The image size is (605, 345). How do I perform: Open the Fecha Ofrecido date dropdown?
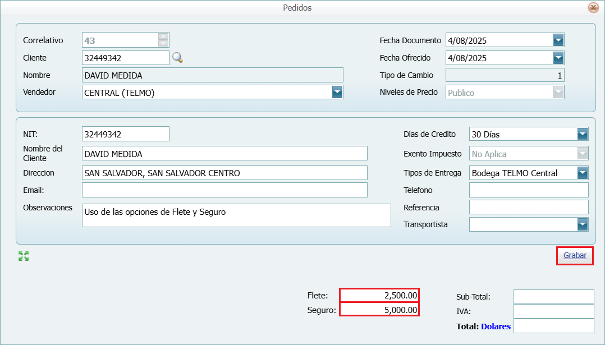pos(558,58)
